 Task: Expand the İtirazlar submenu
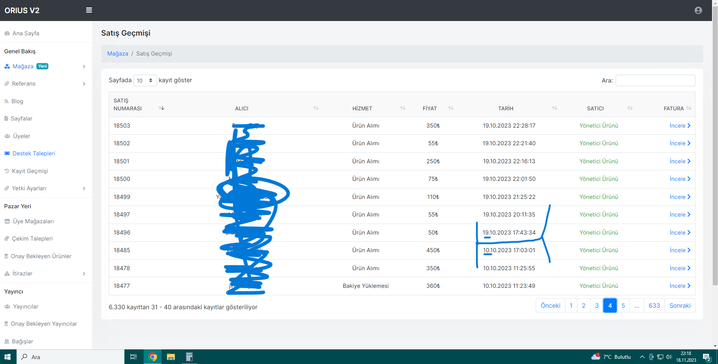(46, 274)
